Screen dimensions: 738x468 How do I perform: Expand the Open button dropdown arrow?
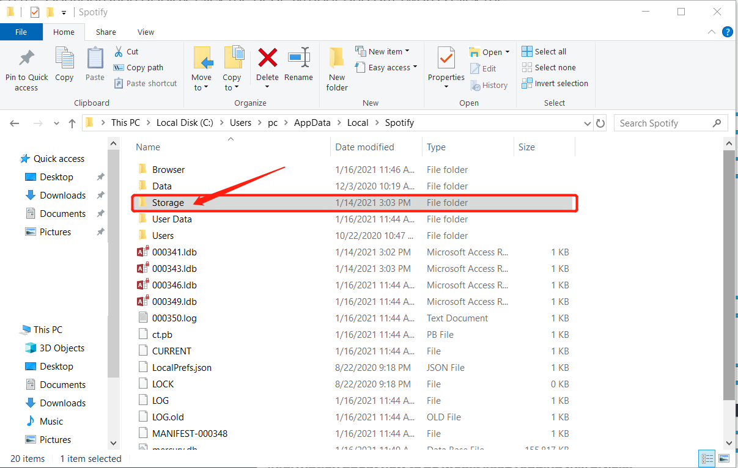tap(507, 53)
